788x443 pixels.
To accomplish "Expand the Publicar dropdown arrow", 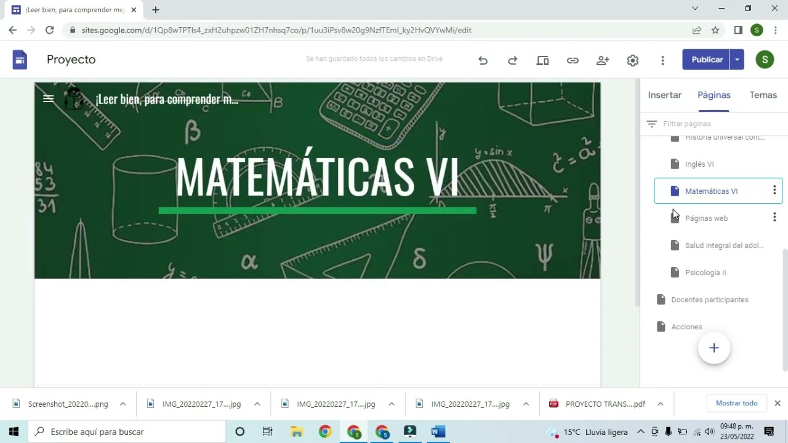I will pyautogui.click(x=737, y=60).
